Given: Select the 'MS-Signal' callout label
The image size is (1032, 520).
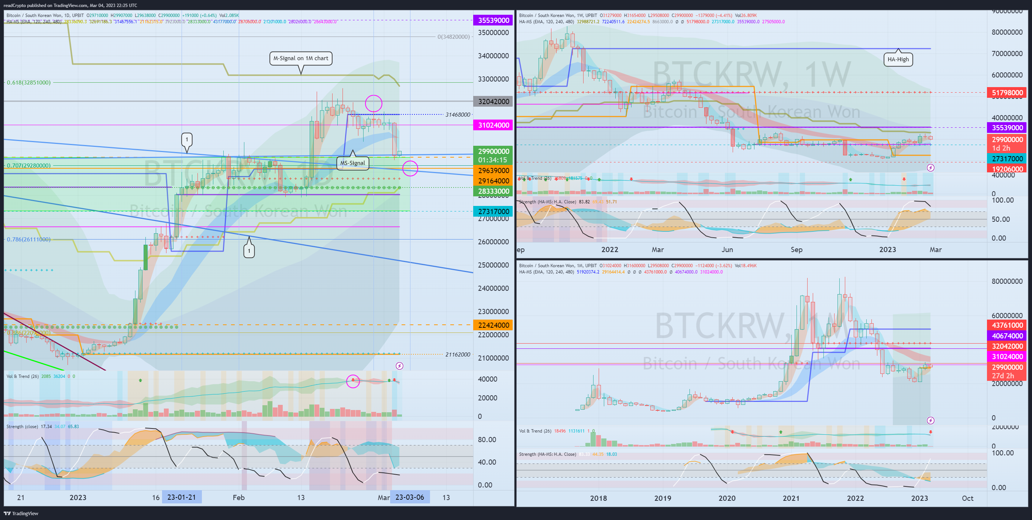Looking at the screenshot, I should (352, 163).
